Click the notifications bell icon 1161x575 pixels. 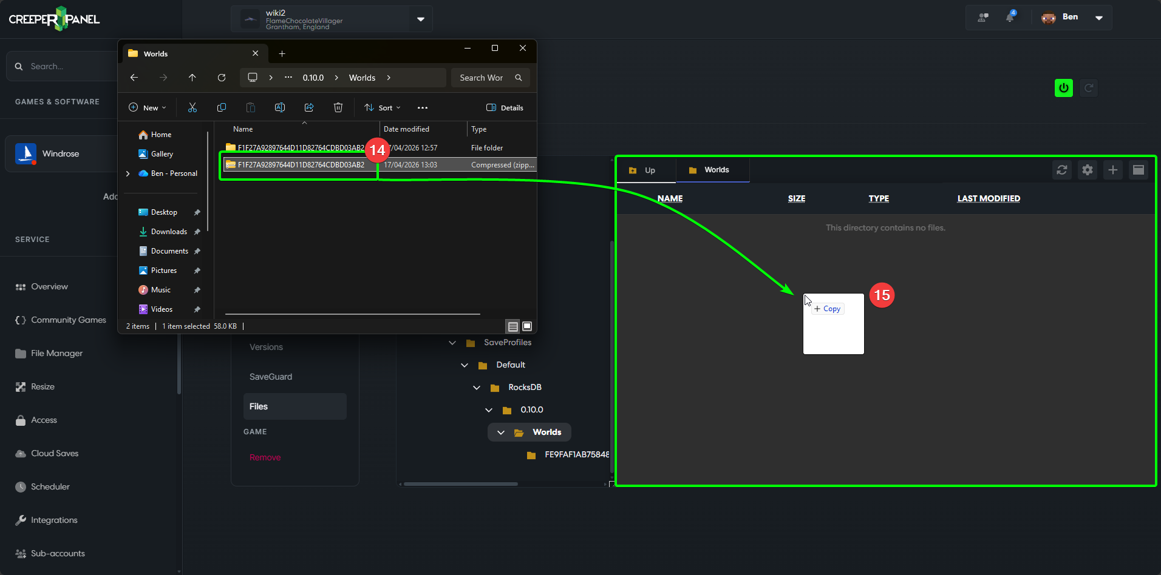1010,18
